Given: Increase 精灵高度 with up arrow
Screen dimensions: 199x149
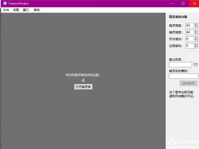Looking at the screenshot, I should tap(196, 31).
